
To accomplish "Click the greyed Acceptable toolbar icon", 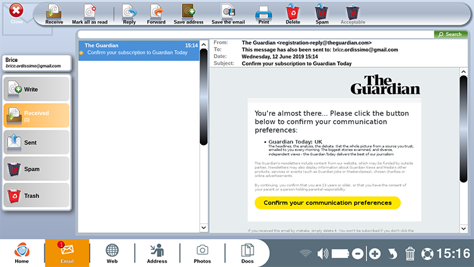I will click(x=353, y=14).
